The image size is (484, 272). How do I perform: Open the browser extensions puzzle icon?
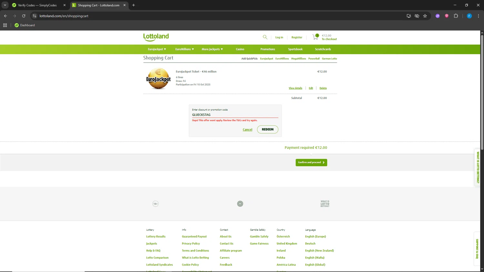(x=456, y=16)
